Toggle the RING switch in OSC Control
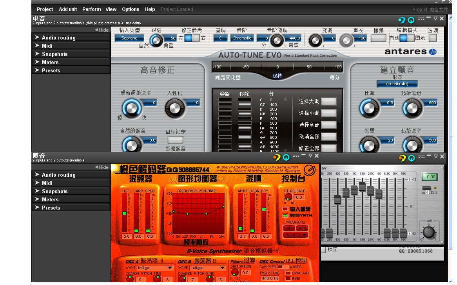Viewport: 457px width, 285px height. point(288,279)
